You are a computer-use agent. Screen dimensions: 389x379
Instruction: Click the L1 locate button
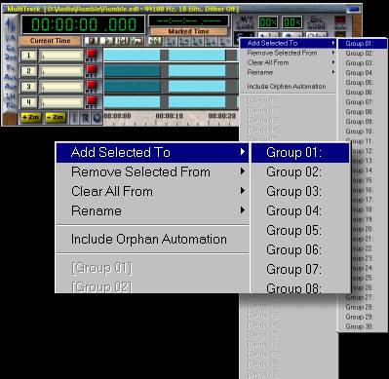click(171, 41)
